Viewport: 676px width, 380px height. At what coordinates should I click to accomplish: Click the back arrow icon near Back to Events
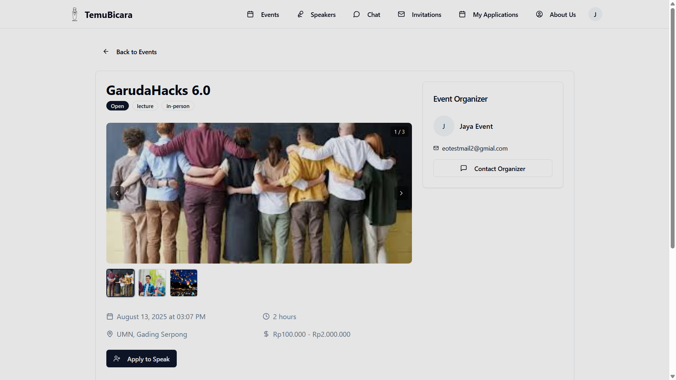coord(106,52)
